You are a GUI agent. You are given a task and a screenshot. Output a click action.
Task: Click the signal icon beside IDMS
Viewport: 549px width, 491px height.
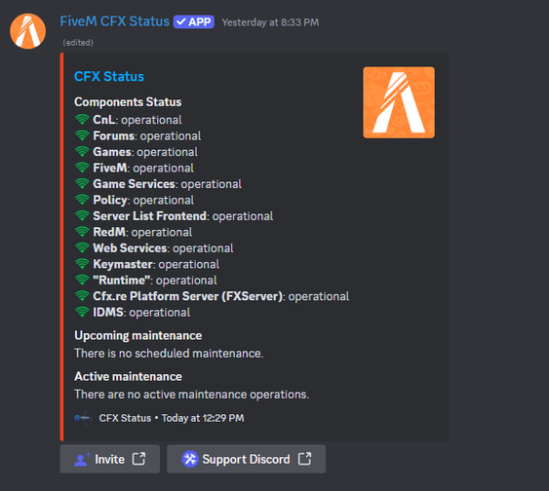tap(82, 313)
